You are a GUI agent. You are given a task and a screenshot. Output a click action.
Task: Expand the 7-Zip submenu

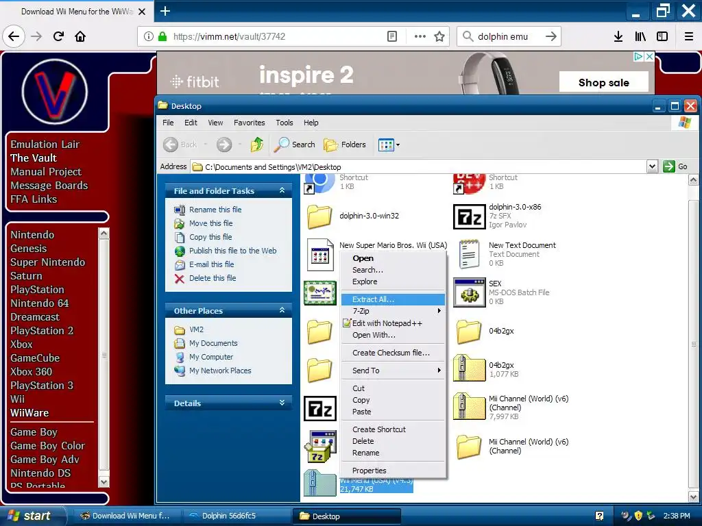pyautogui.click(x=393, y=311)
